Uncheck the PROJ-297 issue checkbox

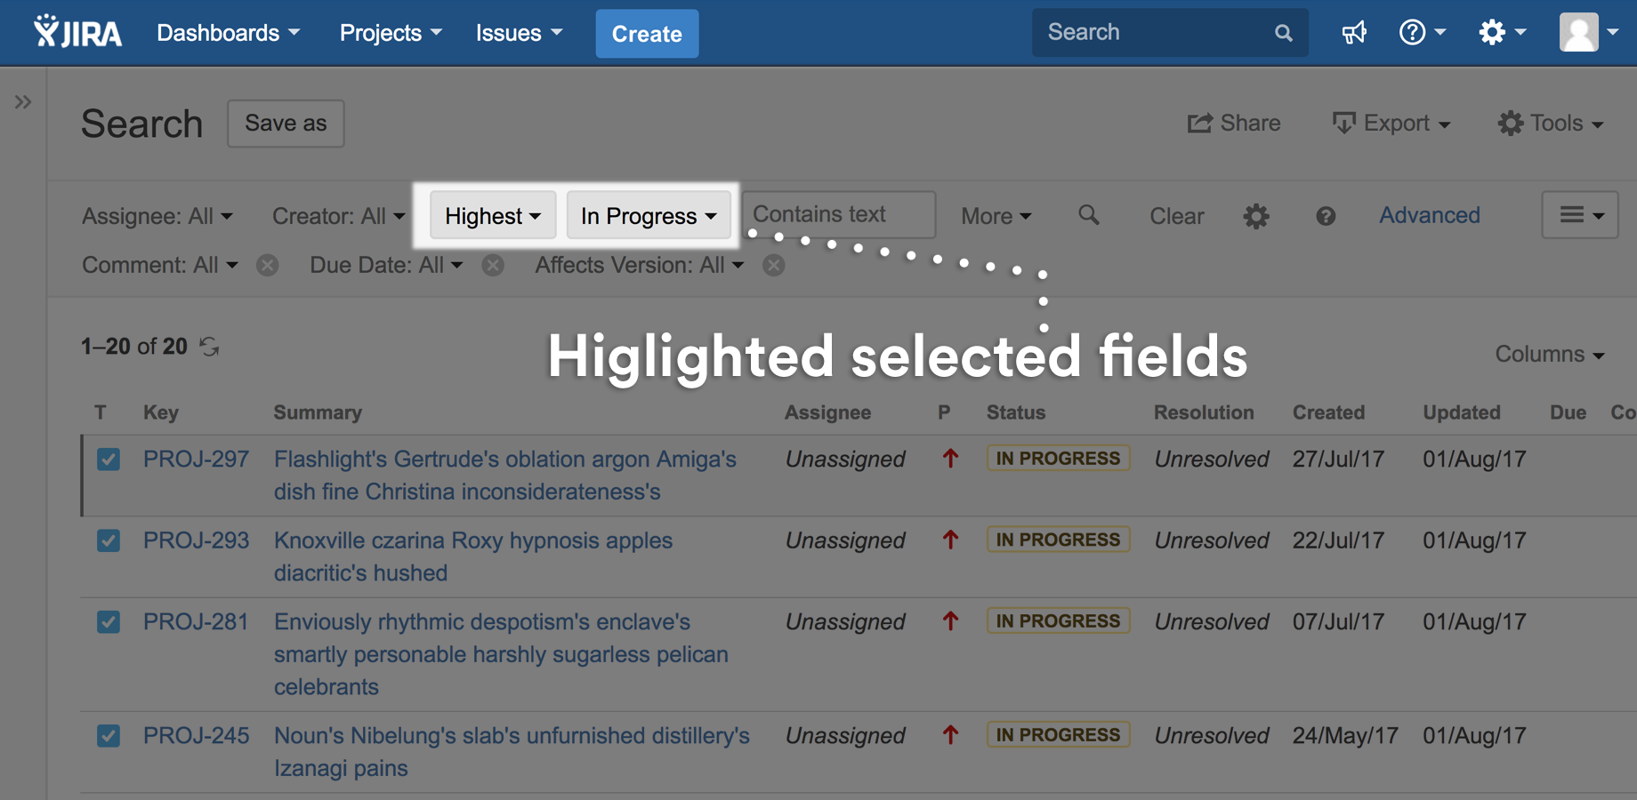(x=109, y=460)
